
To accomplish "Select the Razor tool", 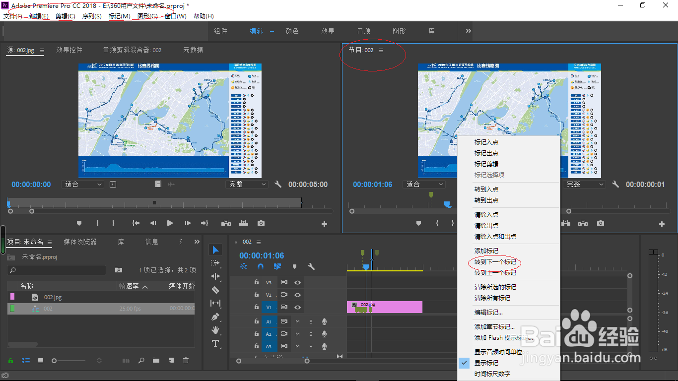I will click(x=215, y=290).
